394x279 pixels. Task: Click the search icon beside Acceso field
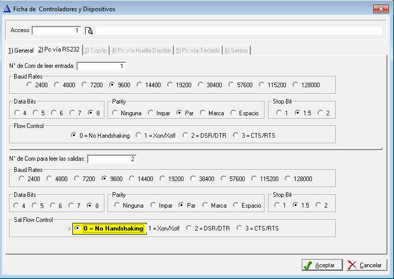point(89,31)
